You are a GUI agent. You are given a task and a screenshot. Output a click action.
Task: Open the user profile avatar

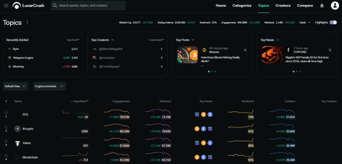pos(335,5)
